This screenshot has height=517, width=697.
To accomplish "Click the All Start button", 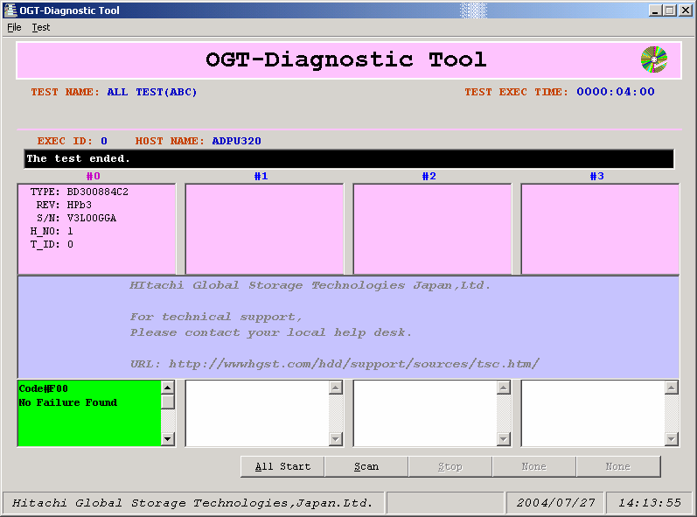I will point(282,466).
